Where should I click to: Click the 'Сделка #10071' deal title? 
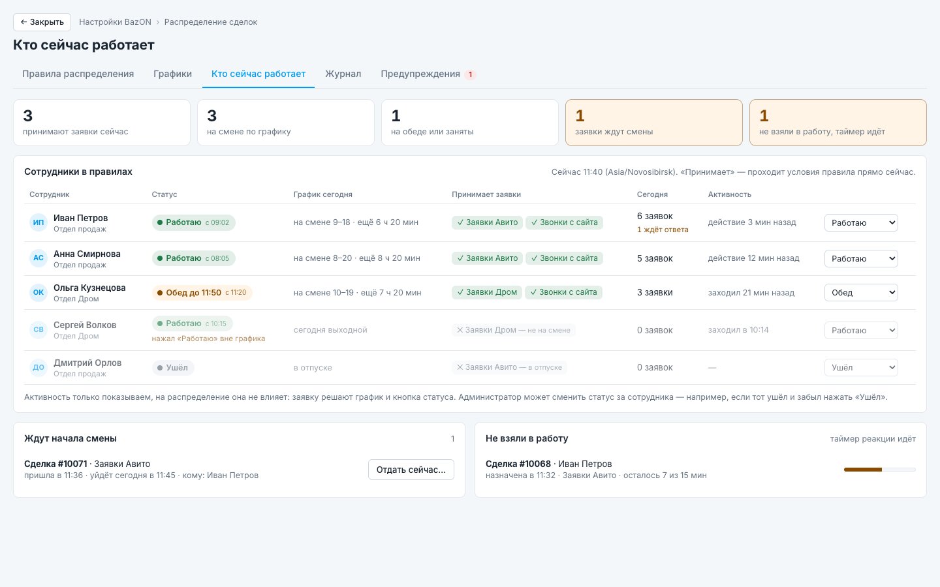point(55,464)
